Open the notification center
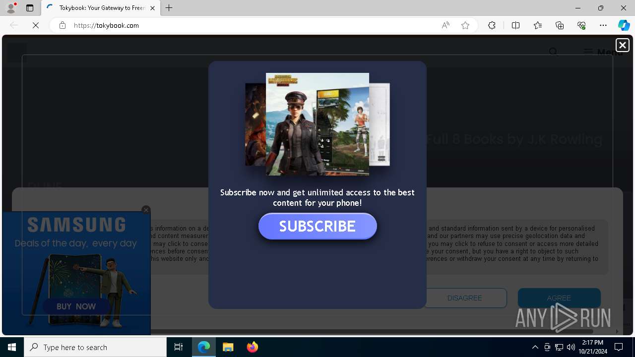This screenshot has width=635, height=357. tap(619, 347)
